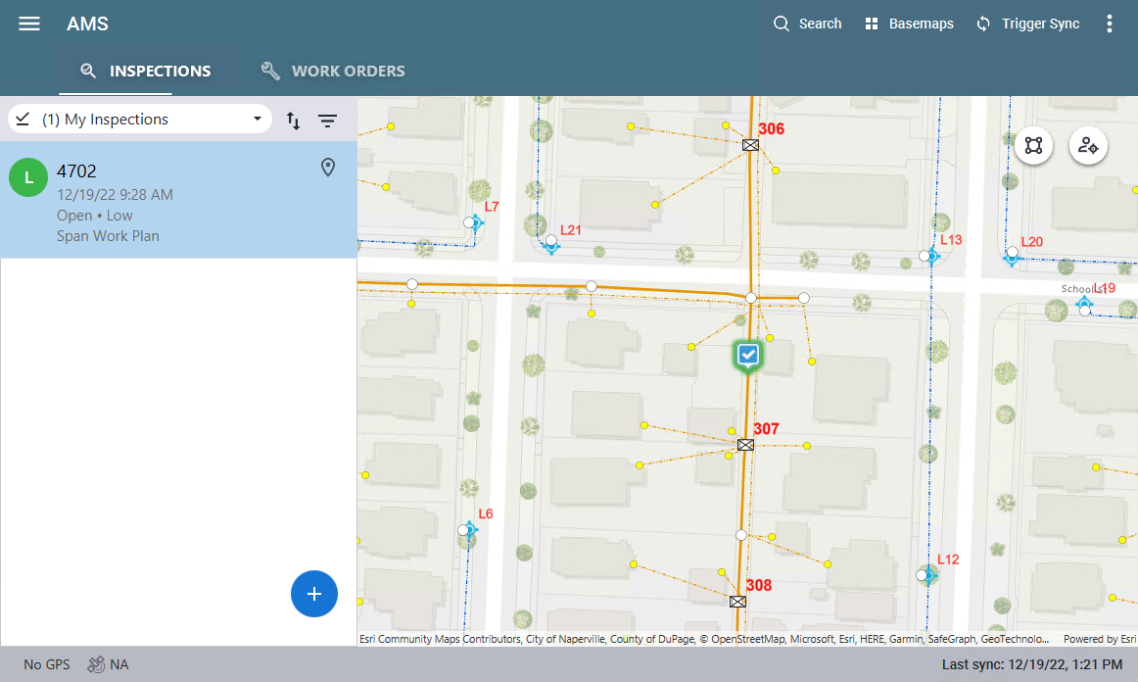Screen dimensions: 1138x682
Task: Open the hamburger navigation menu
Action: pyautogui.click(x=29, y=24)
